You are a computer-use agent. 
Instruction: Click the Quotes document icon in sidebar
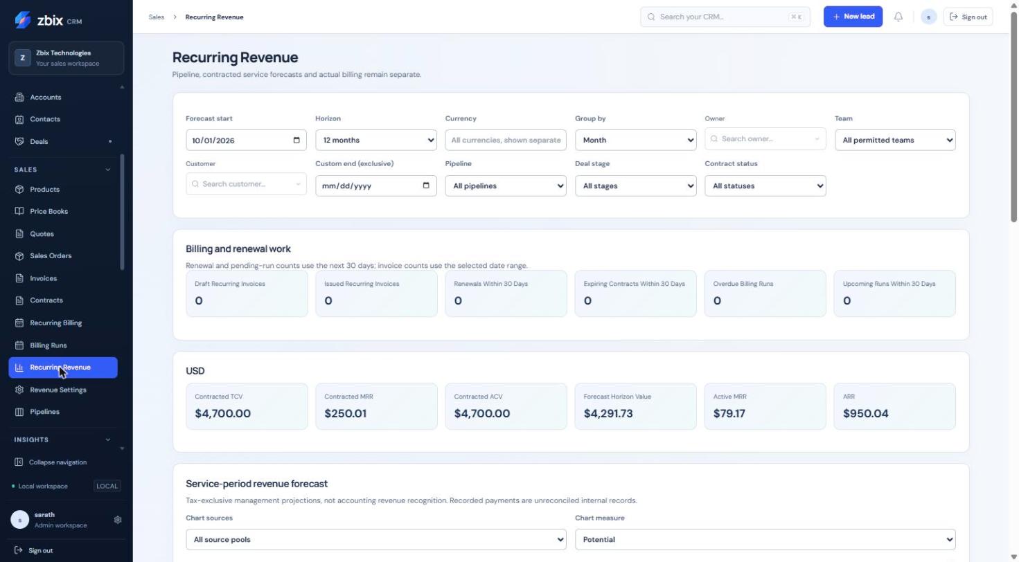click(x=19, y=234)
